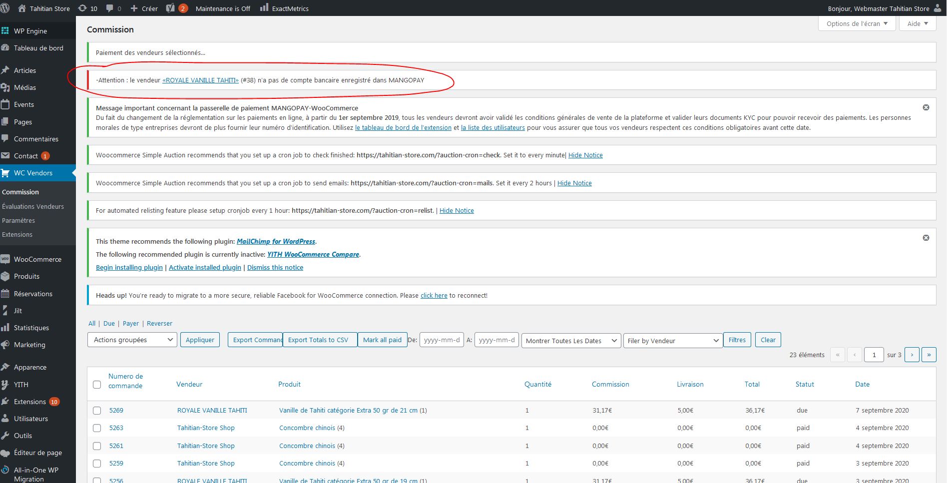
Task: Click the Utilisateurs person icon
Action: (5, 419)
